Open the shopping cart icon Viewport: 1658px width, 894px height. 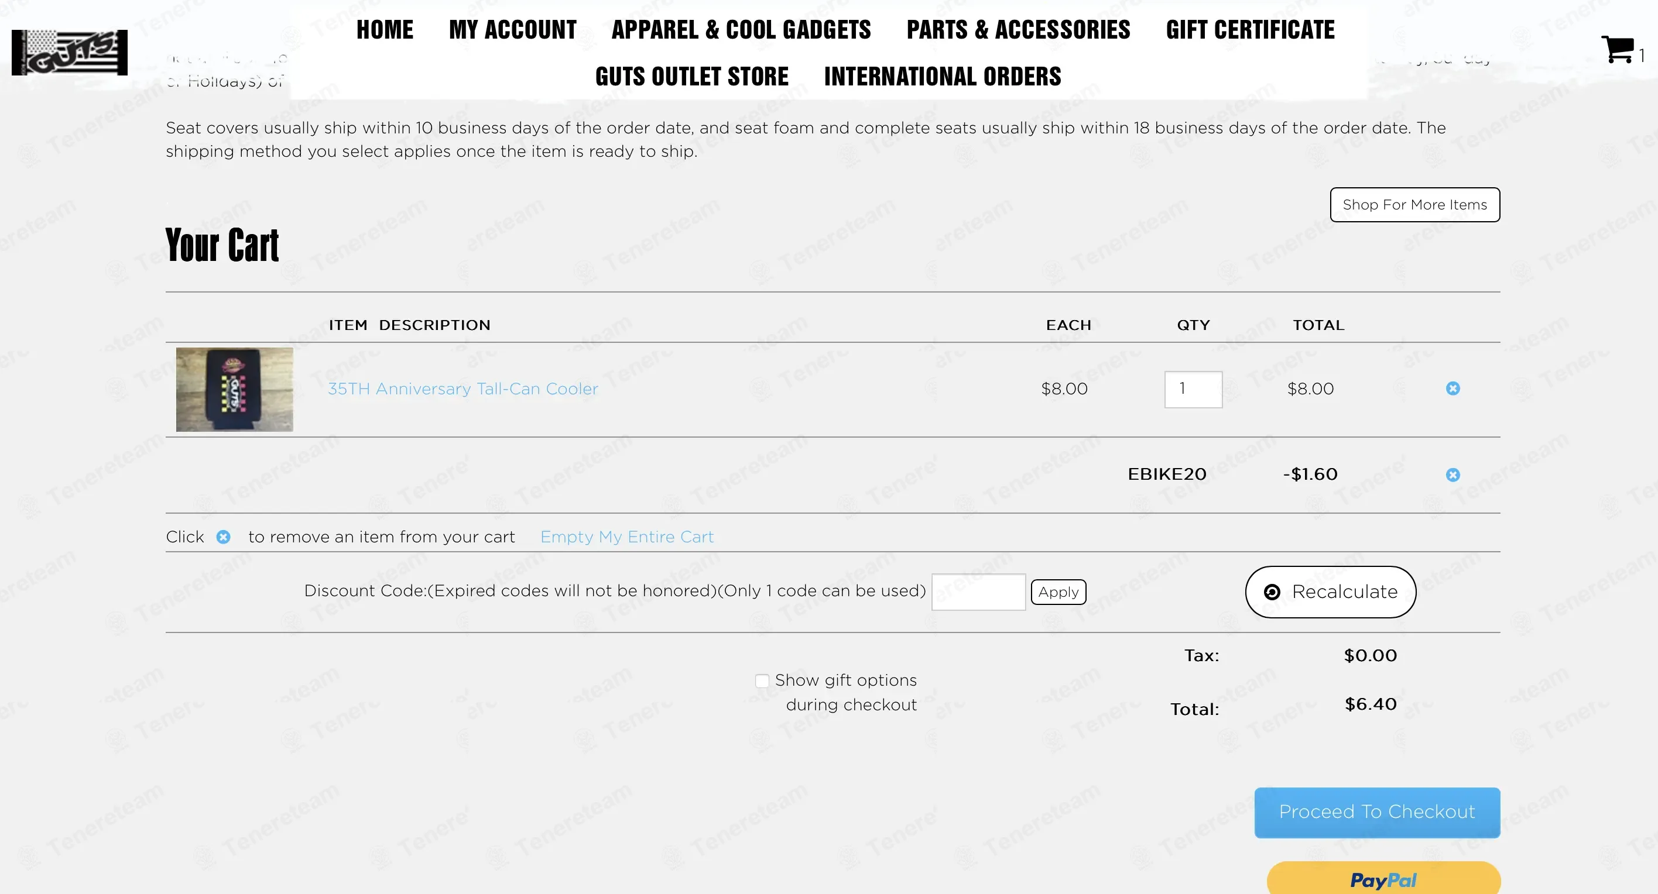pos(1617,50)
